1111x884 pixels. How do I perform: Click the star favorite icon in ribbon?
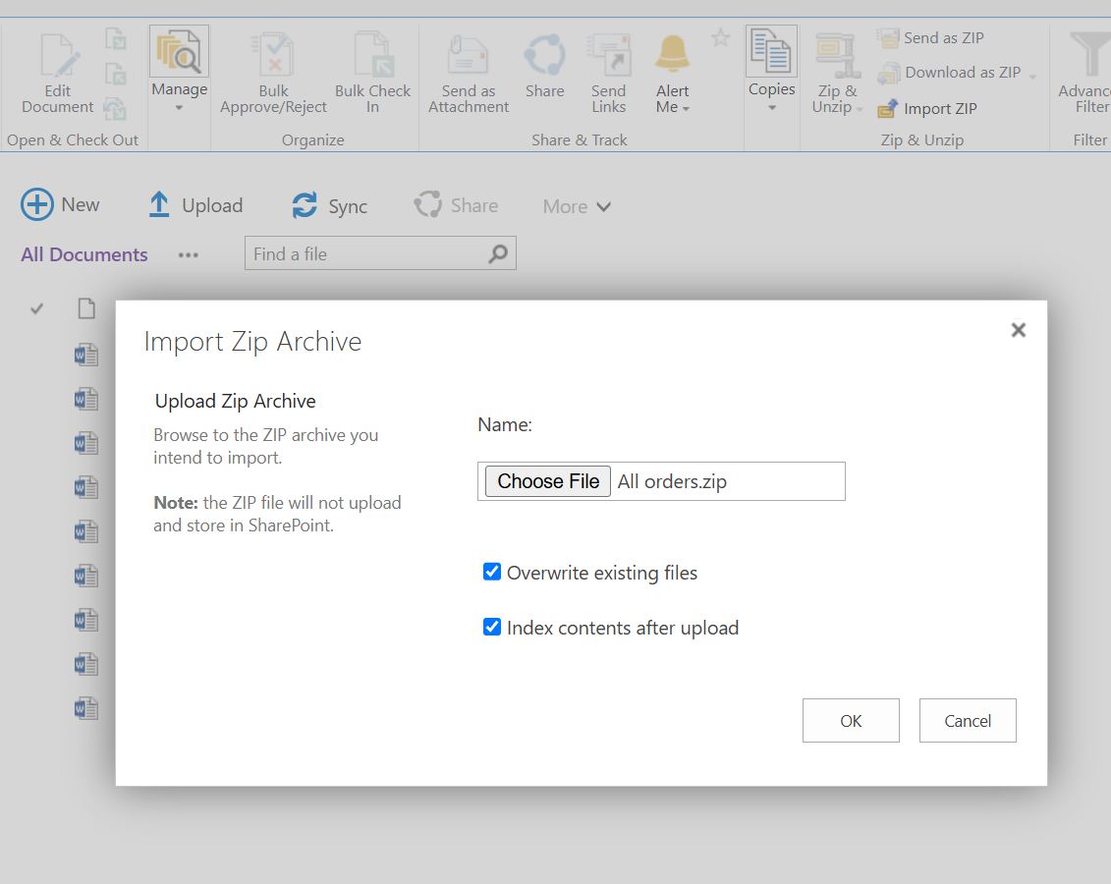click(721, 37)
